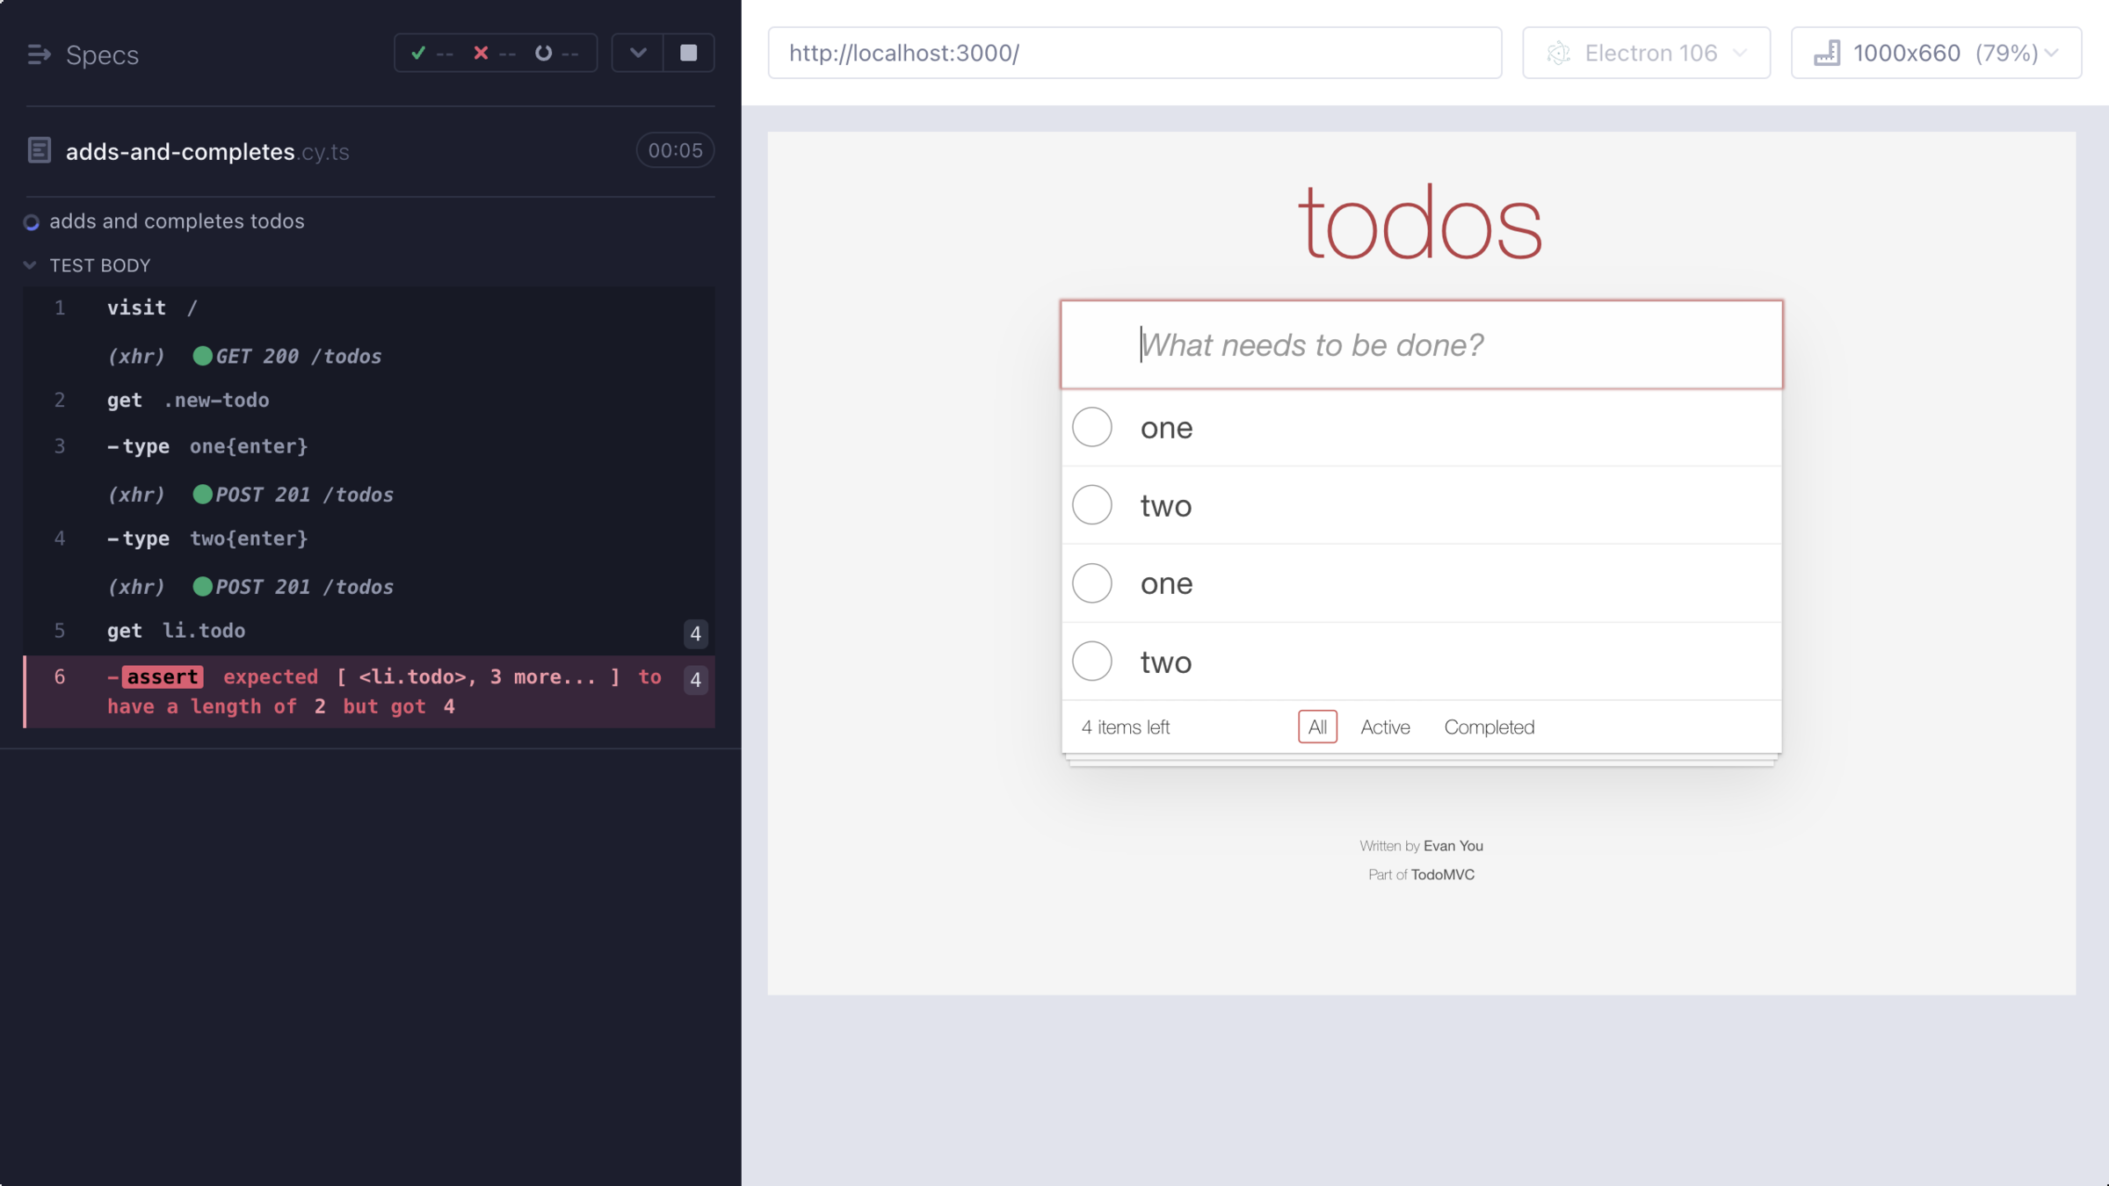Click the 'What needs to be done?' input
Viewport: 2109px width, 1186px height.
1421,345
